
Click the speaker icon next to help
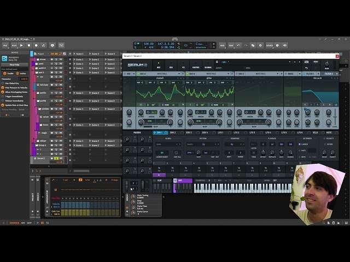coord(285,45)
